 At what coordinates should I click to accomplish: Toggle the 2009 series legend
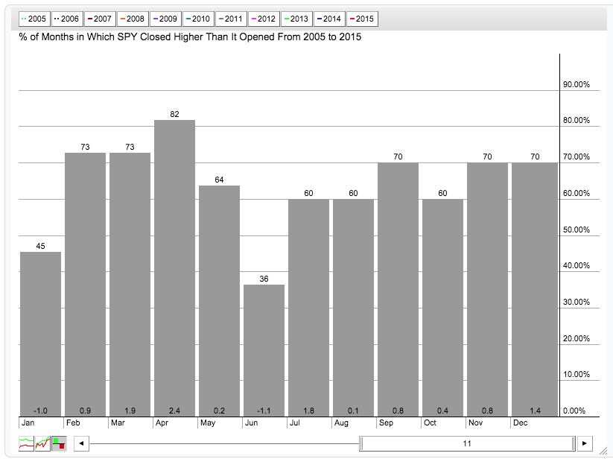(x=166, y=19)
